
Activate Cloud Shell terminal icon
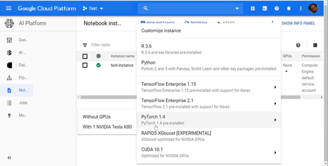coord(265,8)
